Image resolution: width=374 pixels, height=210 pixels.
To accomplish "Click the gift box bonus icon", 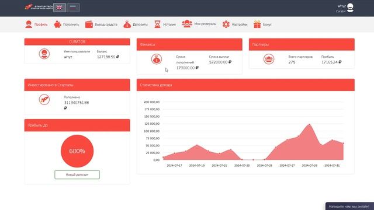I will [257, 24].
